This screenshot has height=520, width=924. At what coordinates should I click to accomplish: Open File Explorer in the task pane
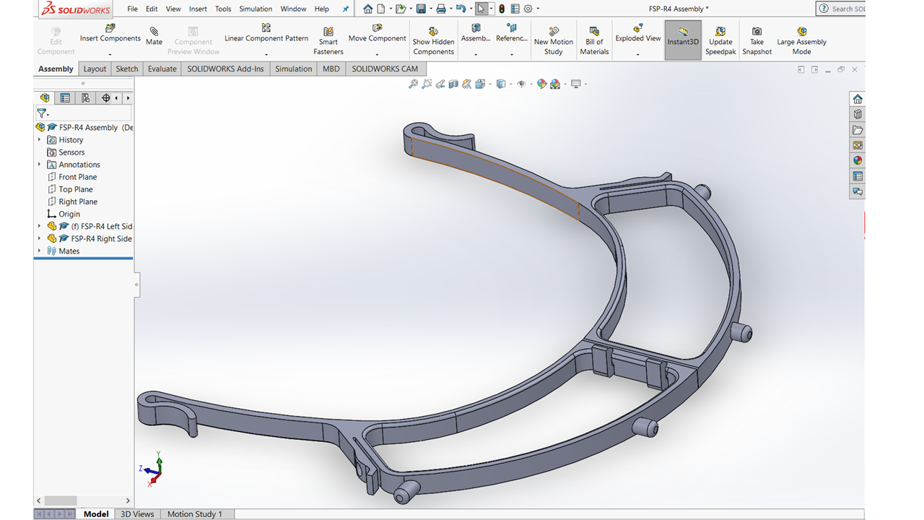[858, 130]
